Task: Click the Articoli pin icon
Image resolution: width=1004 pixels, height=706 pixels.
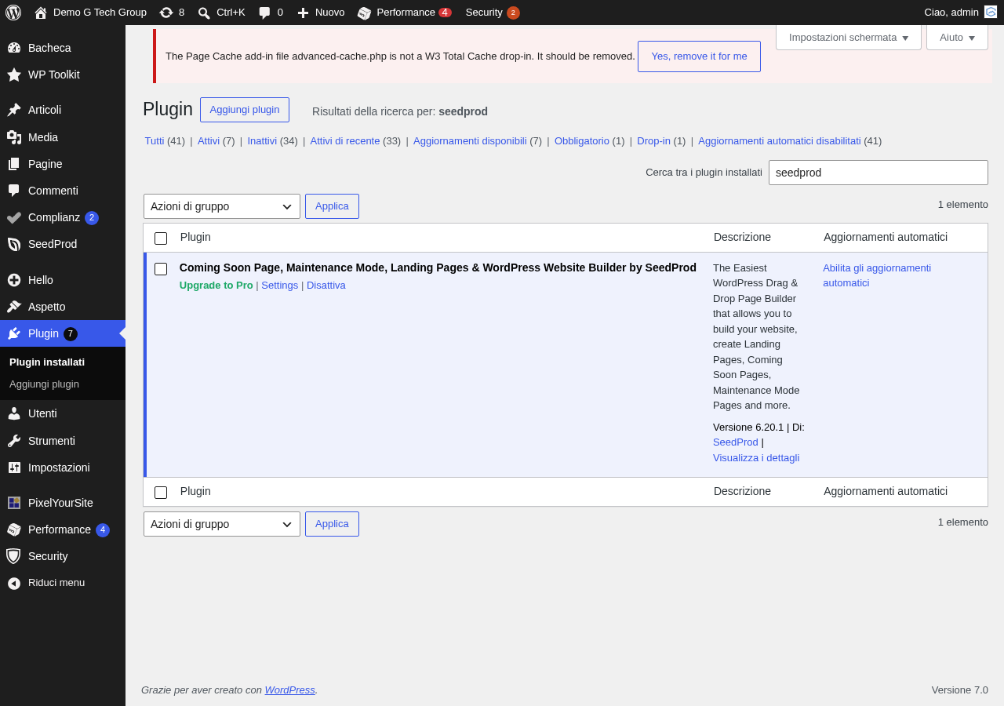Action: (x=14, y=110)
